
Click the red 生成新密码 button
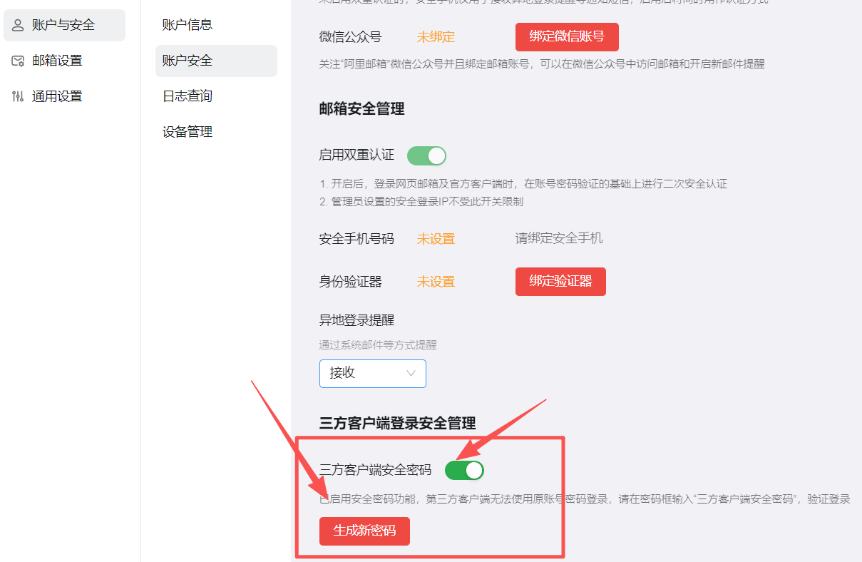364,531
